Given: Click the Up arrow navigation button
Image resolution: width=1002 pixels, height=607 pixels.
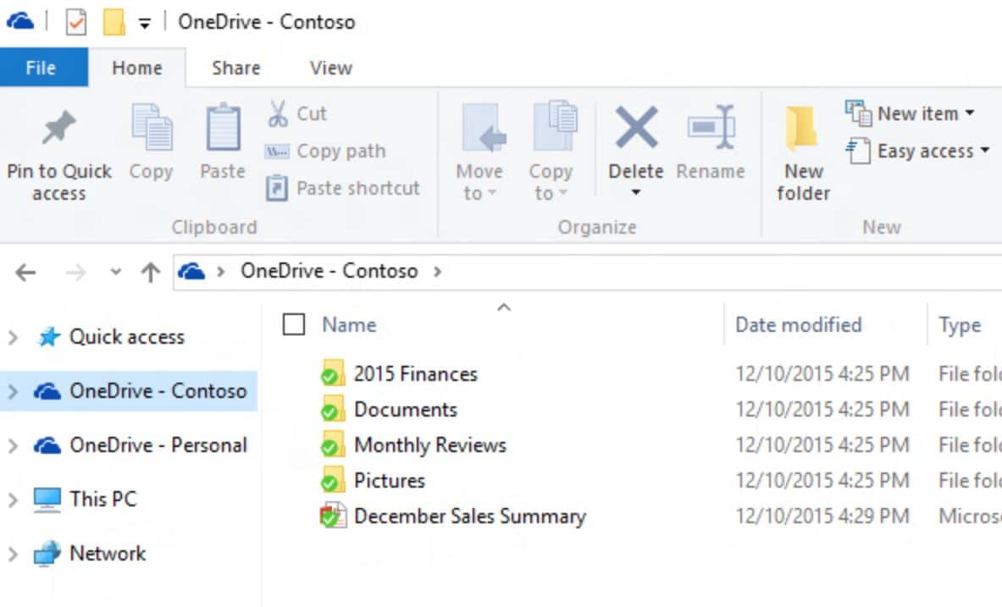Looking at the screenshot, I should [x=151, y=272].
